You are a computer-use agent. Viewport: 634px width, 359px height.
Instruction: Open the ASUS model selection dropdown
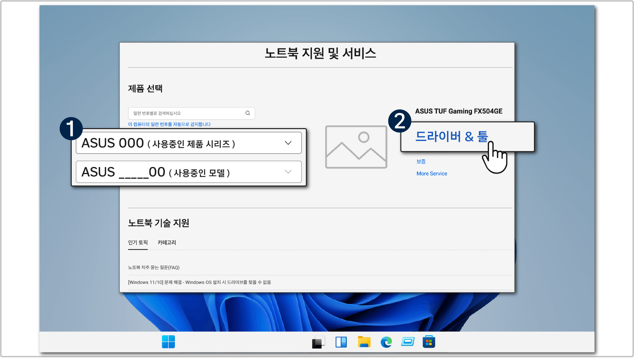tap(189, 172)
